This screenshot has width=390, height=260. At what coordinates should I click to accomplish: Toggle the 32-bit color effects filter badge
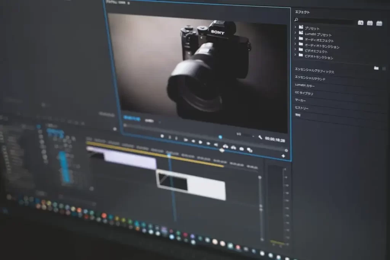pyautogui.click(x=369, y=23)
